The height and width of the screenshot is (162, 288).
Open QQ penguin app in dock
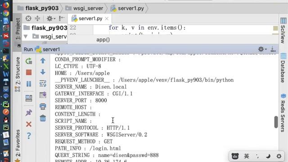[6, 120]
